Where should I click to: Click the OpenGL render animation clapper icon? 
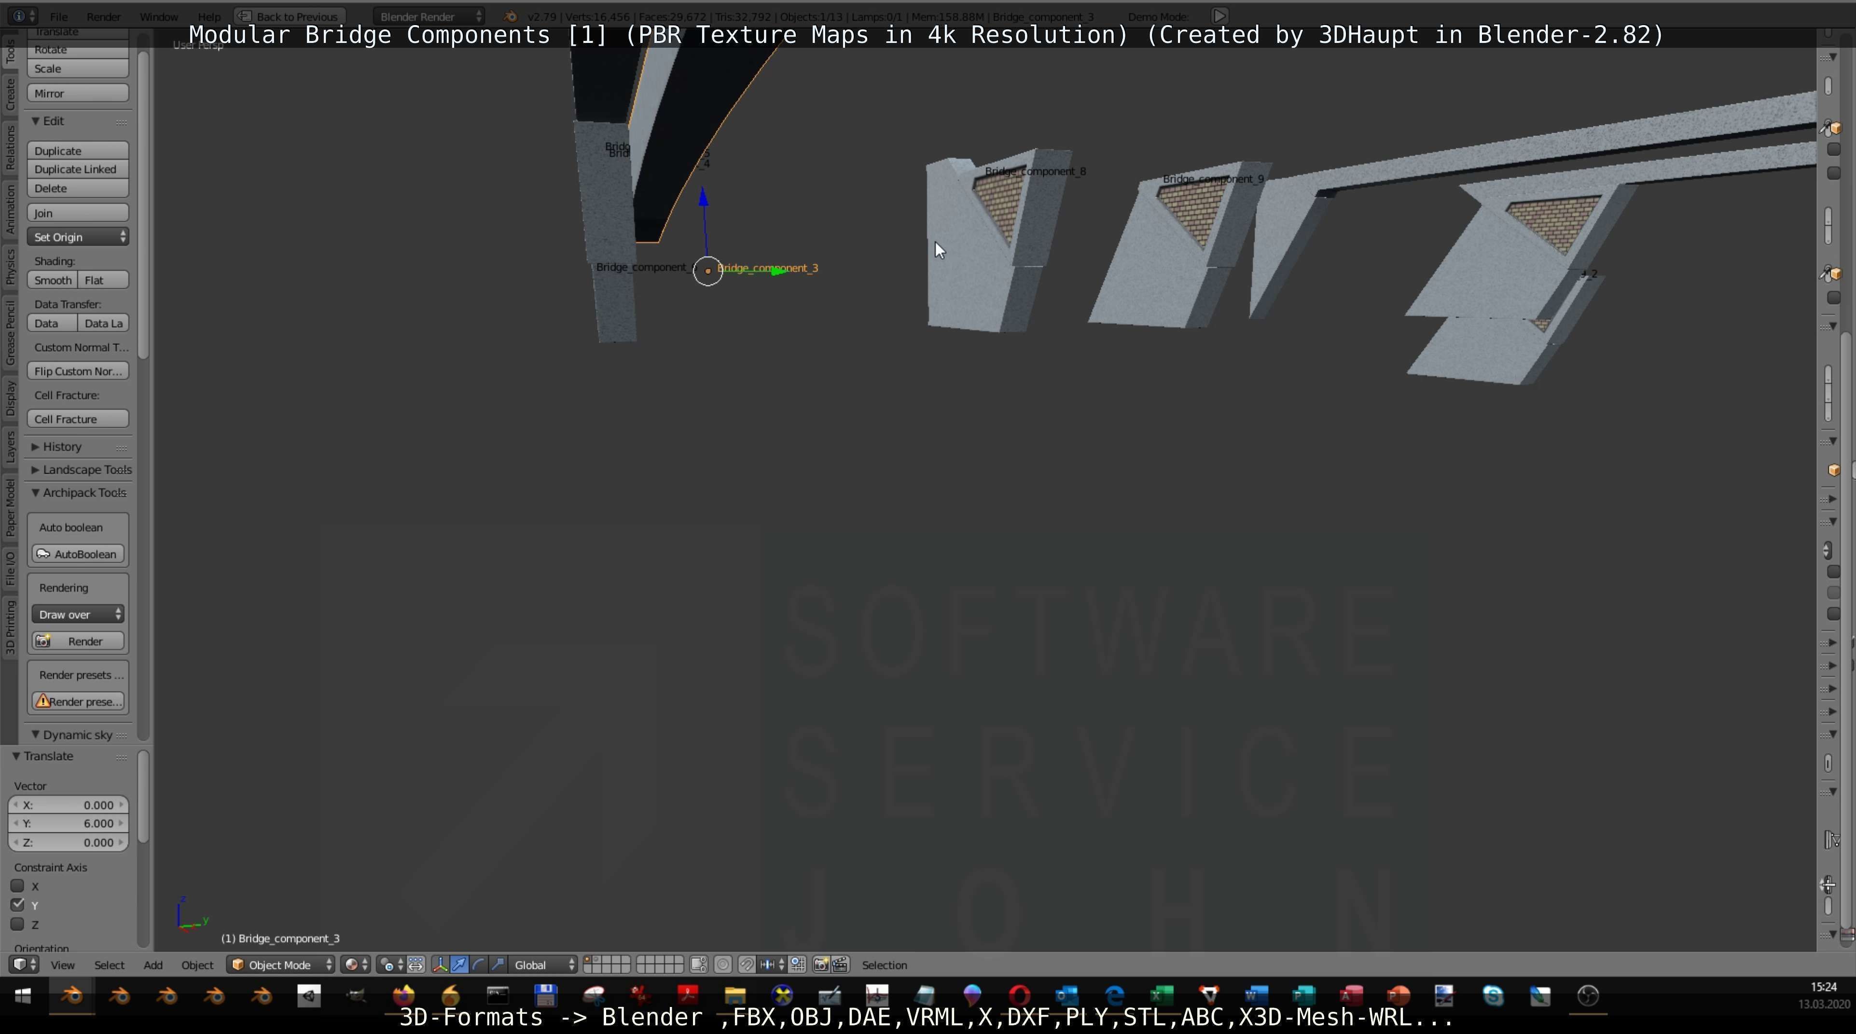pyautogui.click(x=840, y=965)
